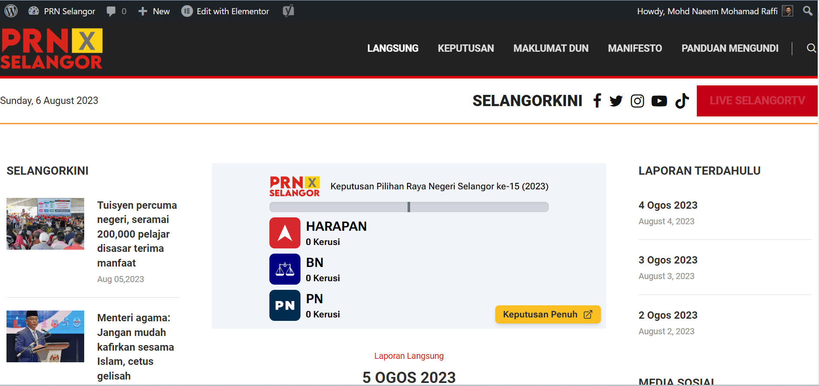Open site search icon in header
The width and height of the screenshot is (819, 386).
(x=811, y=48)
